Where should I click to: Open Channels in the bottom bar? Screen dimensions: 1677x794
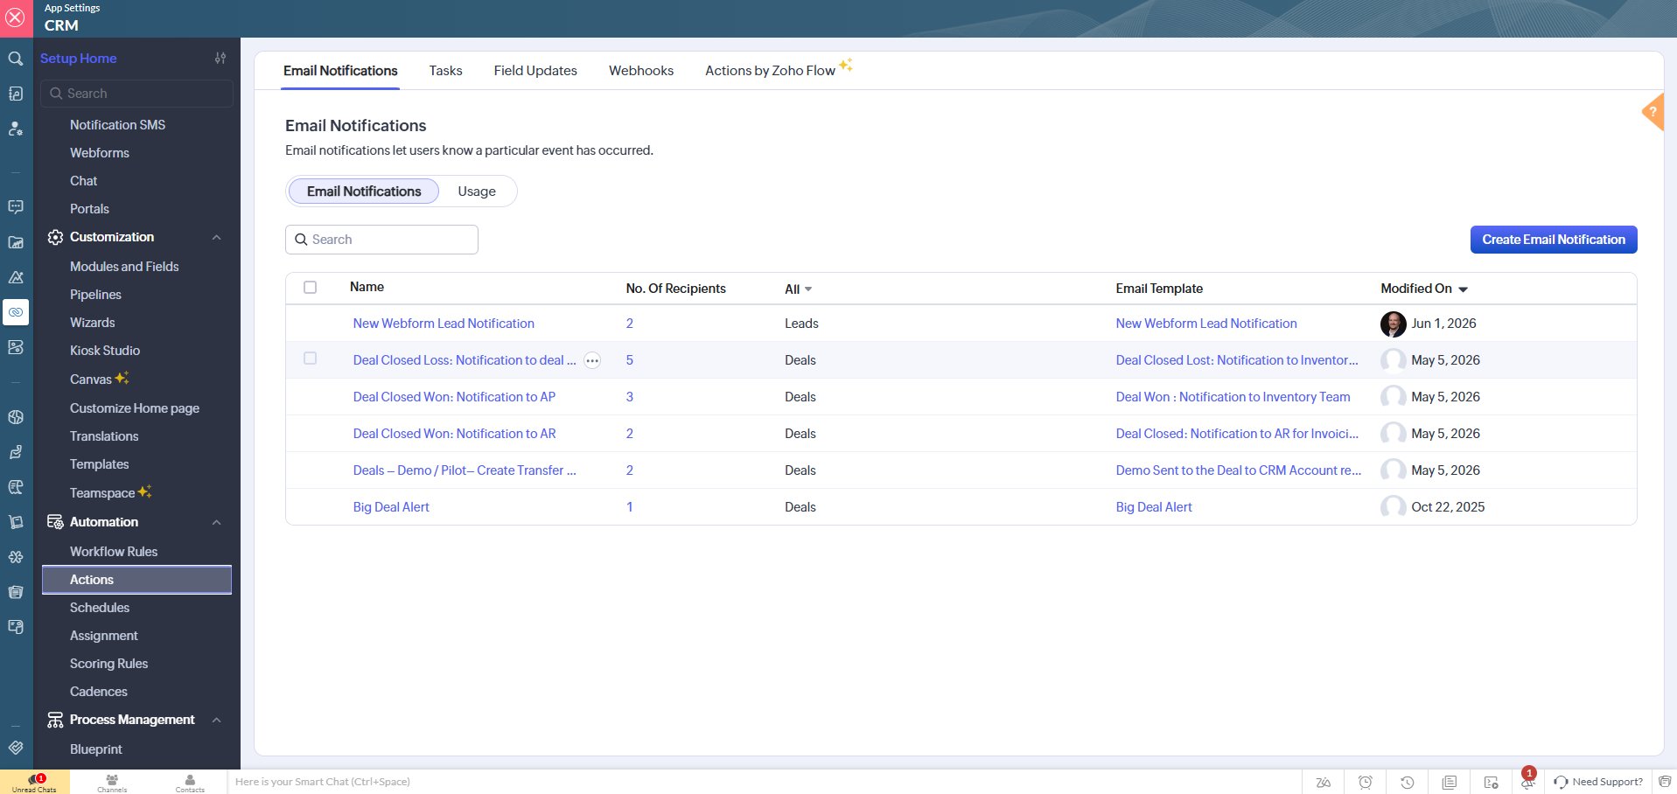[112, 782]
